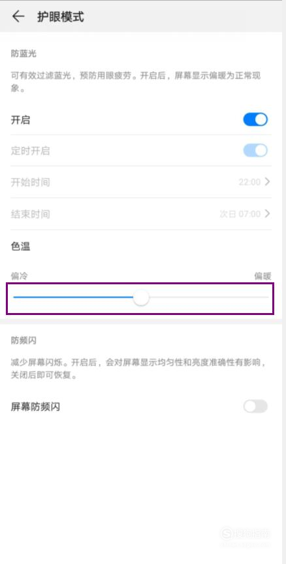286x564 pixels.
Task: Tap the 屏幕防频闪 row label
Action: (x=35, y=406)
